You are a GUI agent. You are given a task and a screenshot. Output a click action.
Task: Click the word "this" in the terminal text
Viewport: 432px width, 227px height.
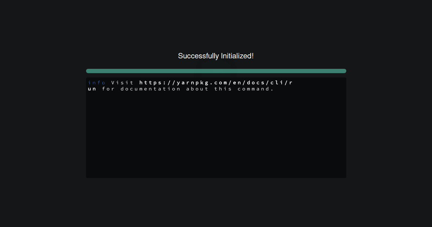(x=223, y=89)
